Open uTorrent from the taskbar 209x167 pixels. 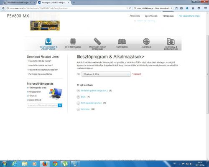(65, 164)
